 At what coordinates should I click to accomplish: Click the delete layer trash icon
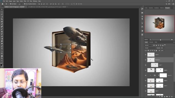pyautogui.click(x=172, y=97)
